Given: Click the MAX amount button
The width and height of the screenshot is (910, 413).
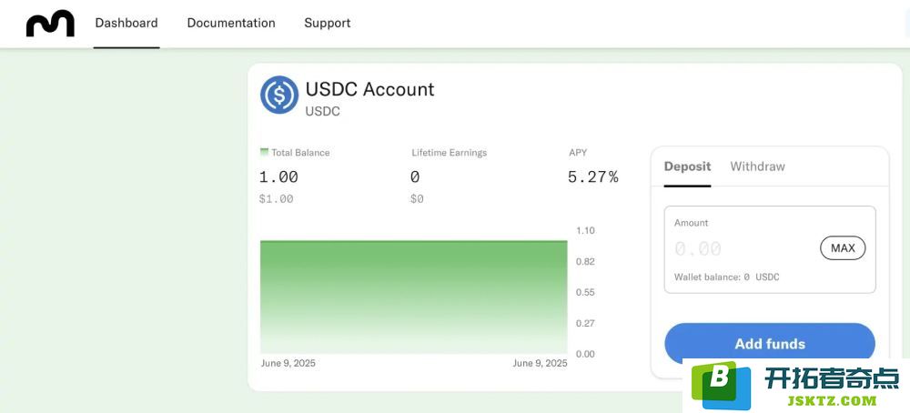Looking at the screenshot, I should click(843, 248).
